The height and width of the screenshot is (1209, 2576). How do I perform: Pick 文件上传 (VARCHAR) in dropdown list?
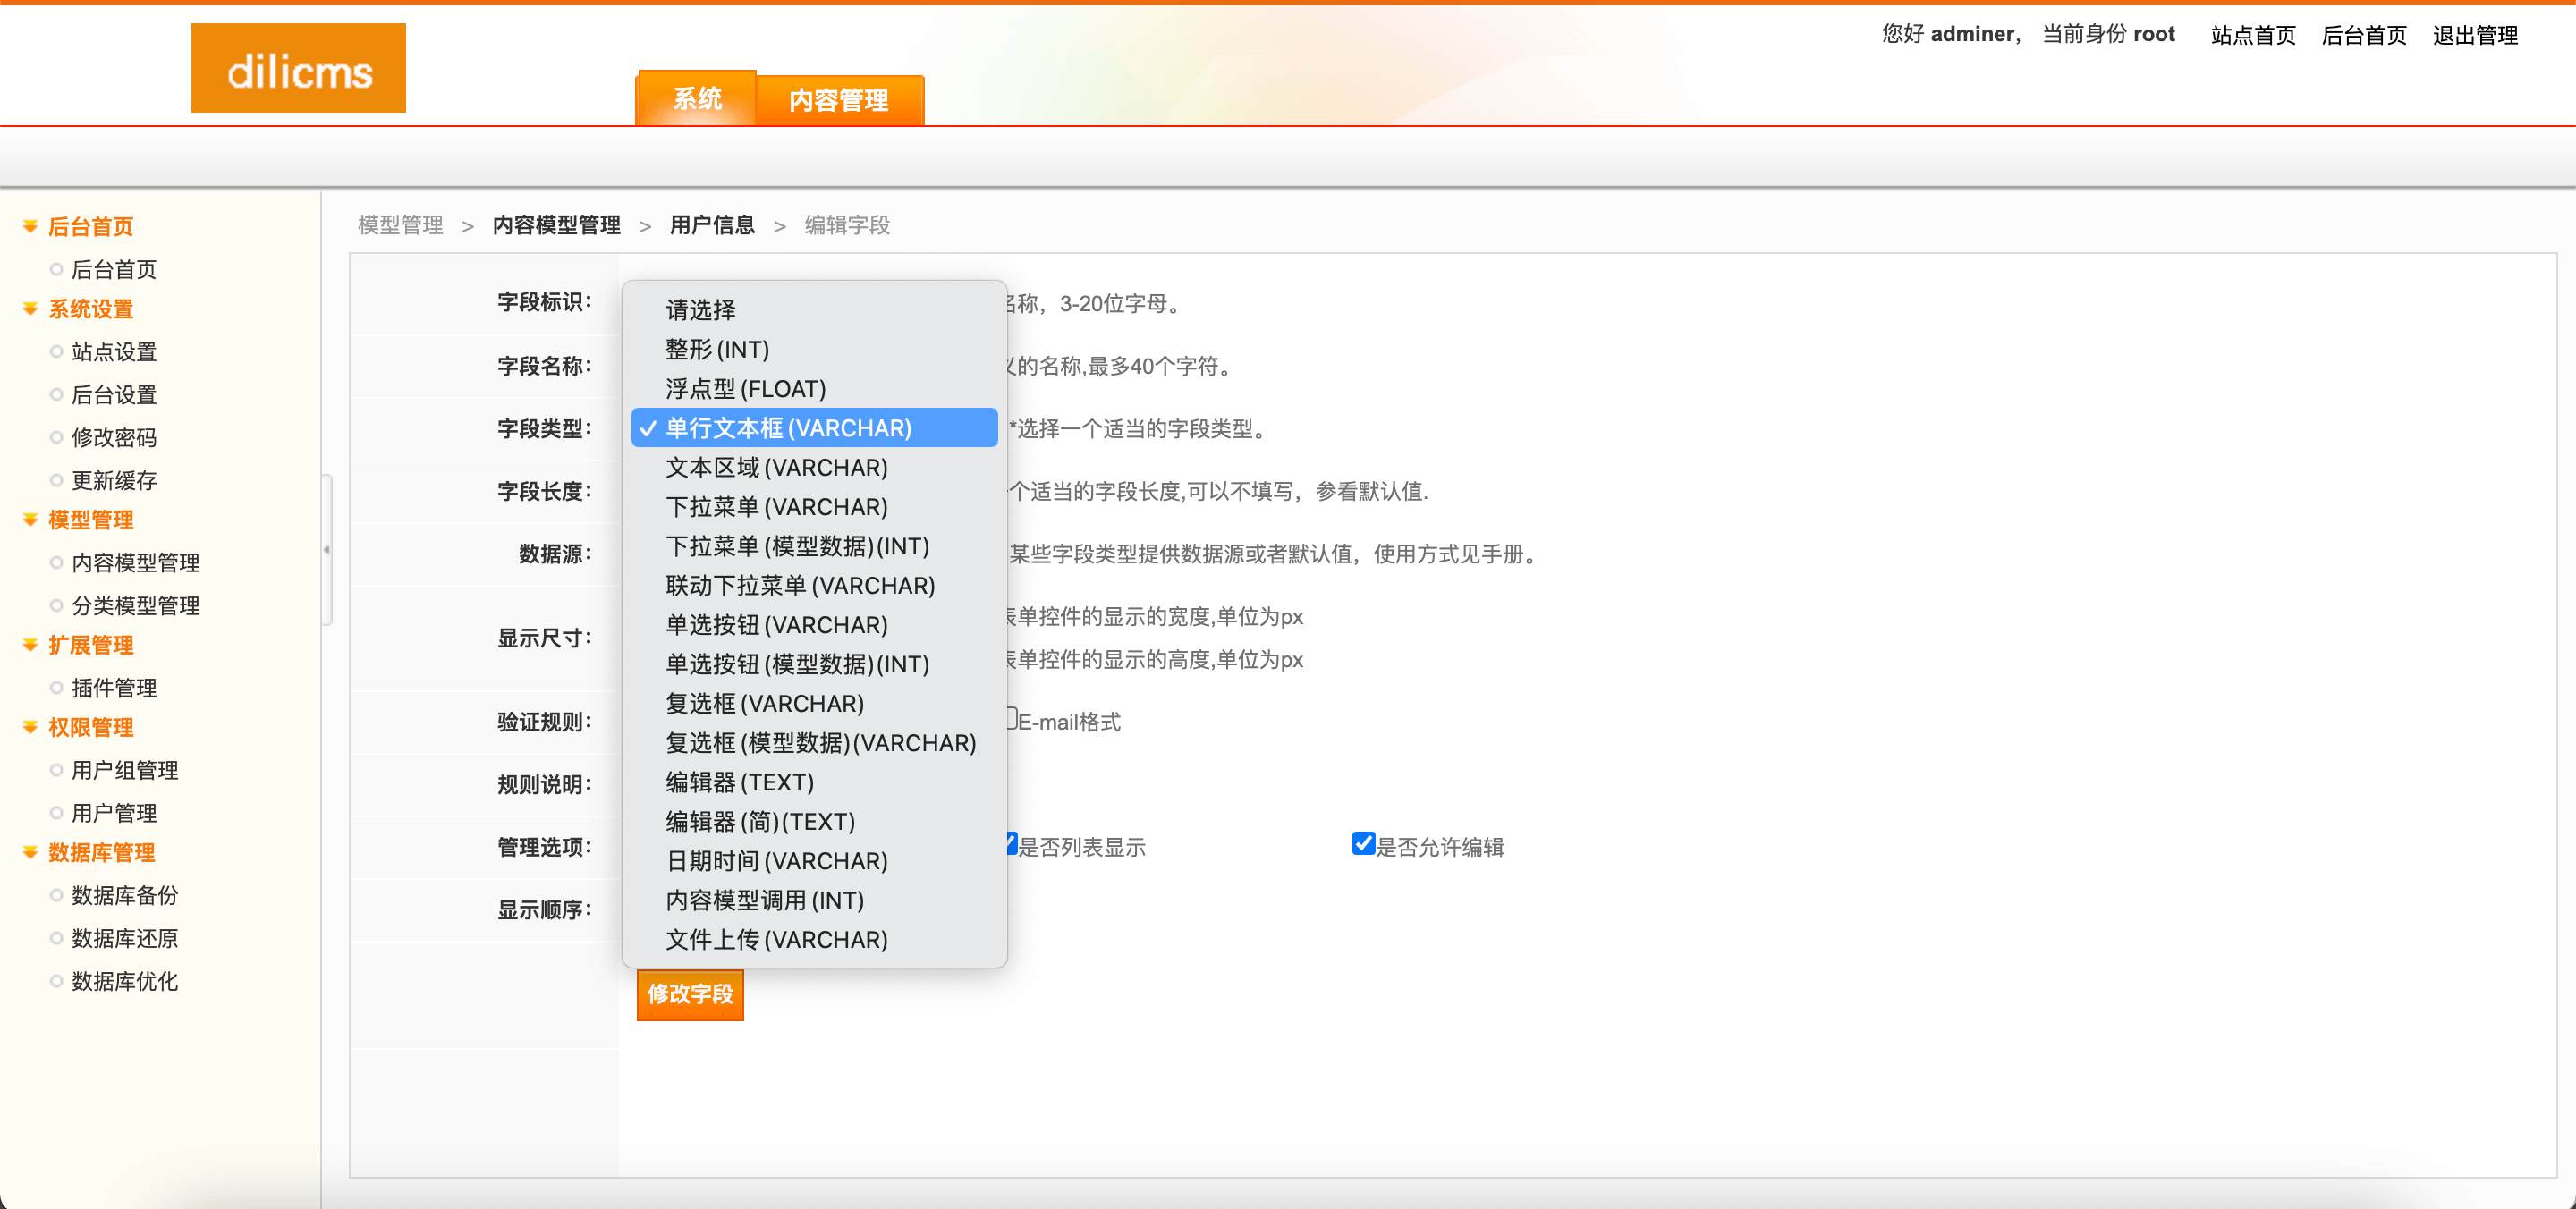coord(776,939)
